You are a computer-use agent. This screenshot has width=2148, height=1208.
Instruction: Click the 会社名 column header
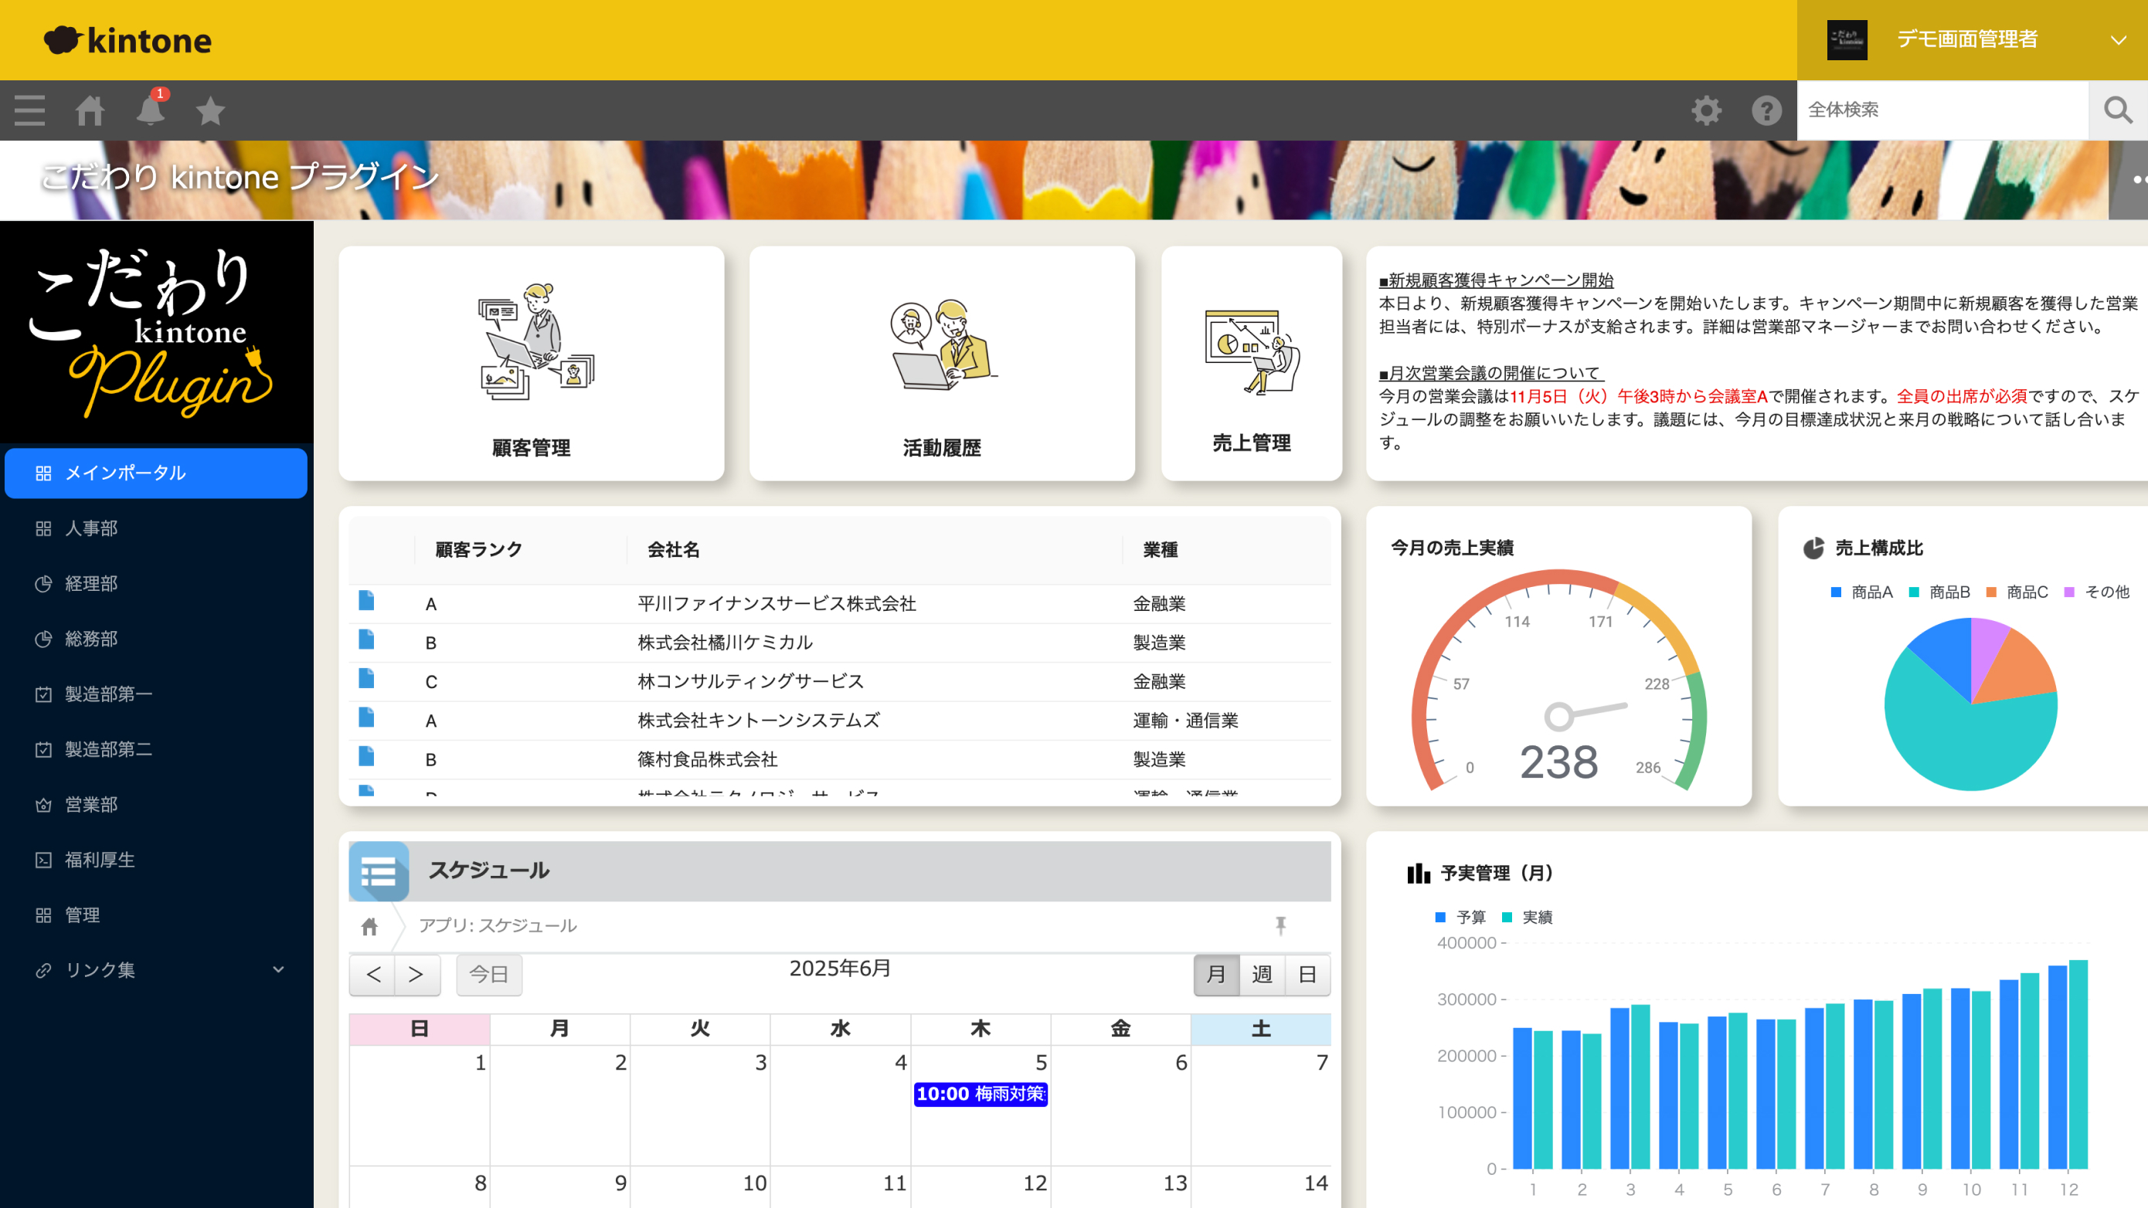pyautogui.click(x=674, y=549)
